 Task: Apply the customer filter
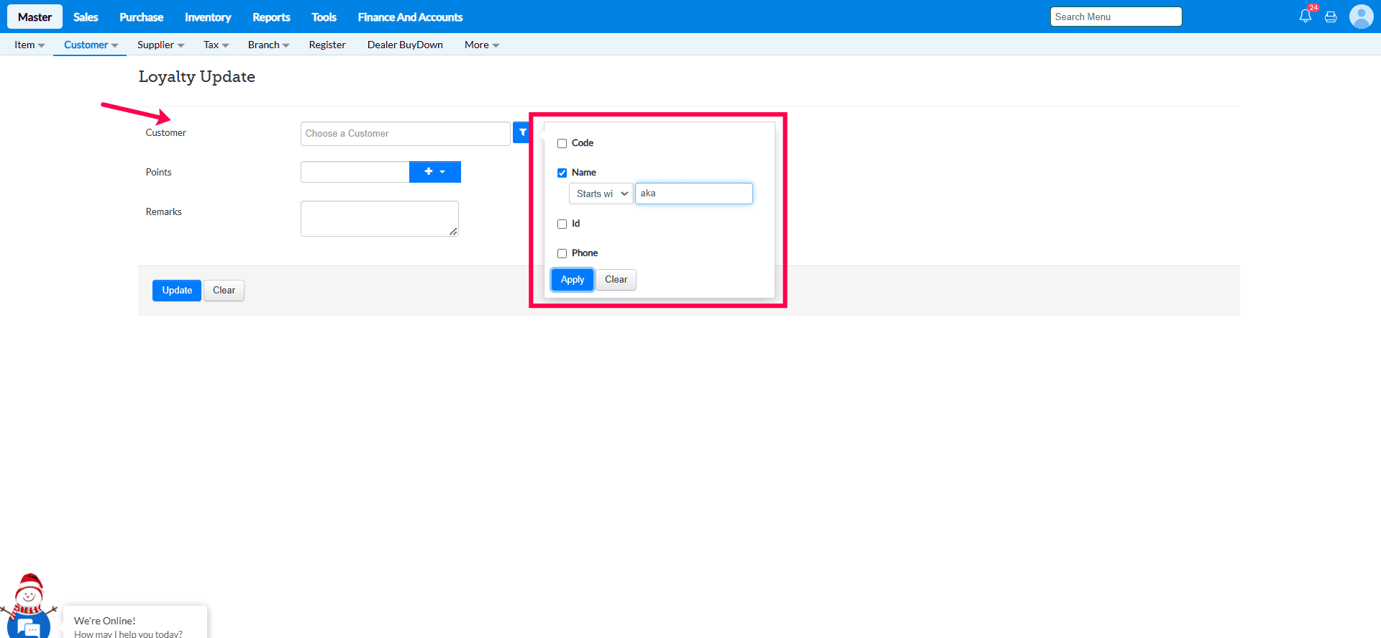click(x=573, y=280)
